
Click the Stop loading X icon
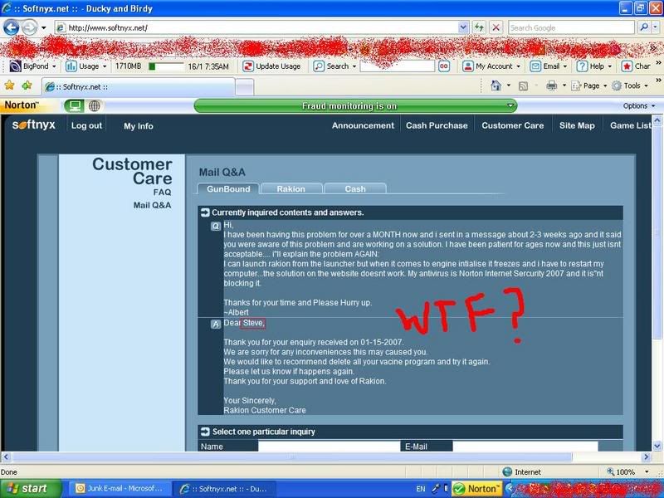(x=496, y=27)
